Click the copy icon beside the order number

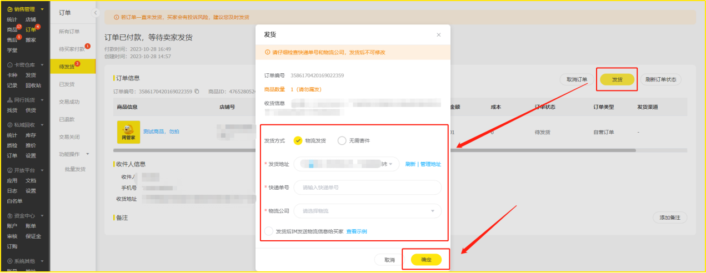pos(197,92)
